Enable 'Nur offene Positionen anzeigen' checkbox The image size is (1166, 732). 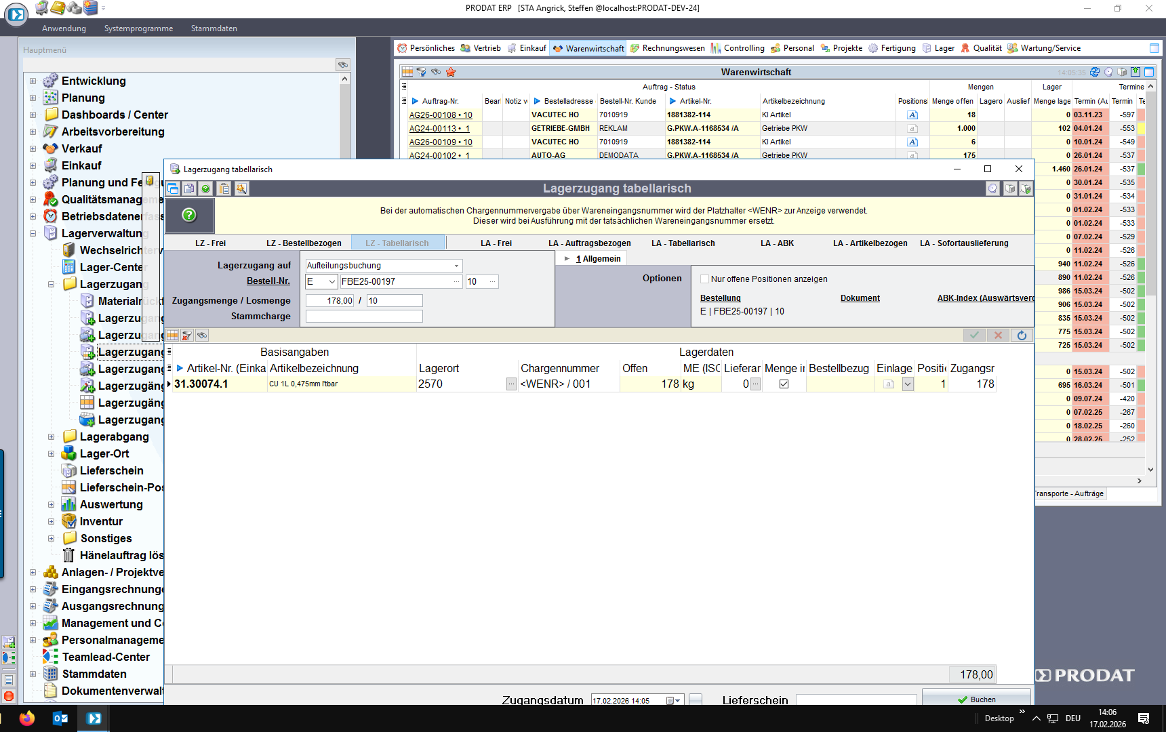coord(705,279)
